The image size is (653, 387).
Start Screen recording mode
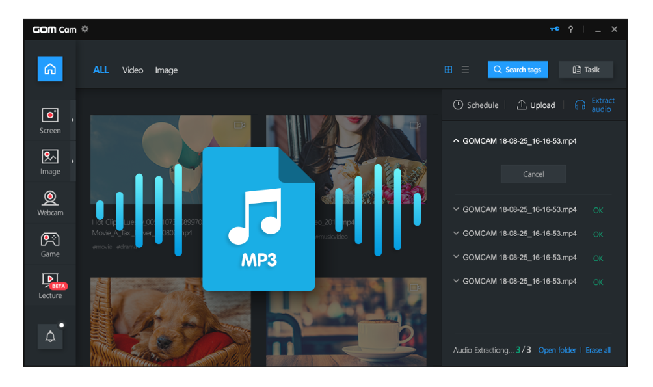pos(50,121)
